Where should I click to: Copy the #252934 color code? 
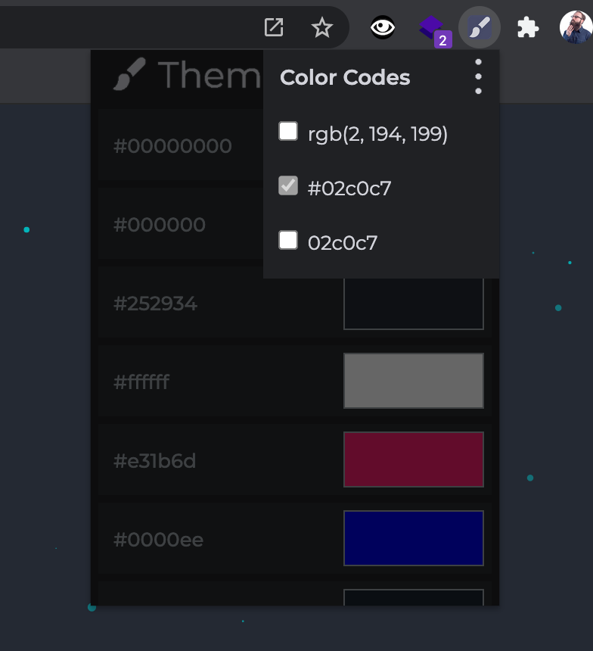(155, 304)
